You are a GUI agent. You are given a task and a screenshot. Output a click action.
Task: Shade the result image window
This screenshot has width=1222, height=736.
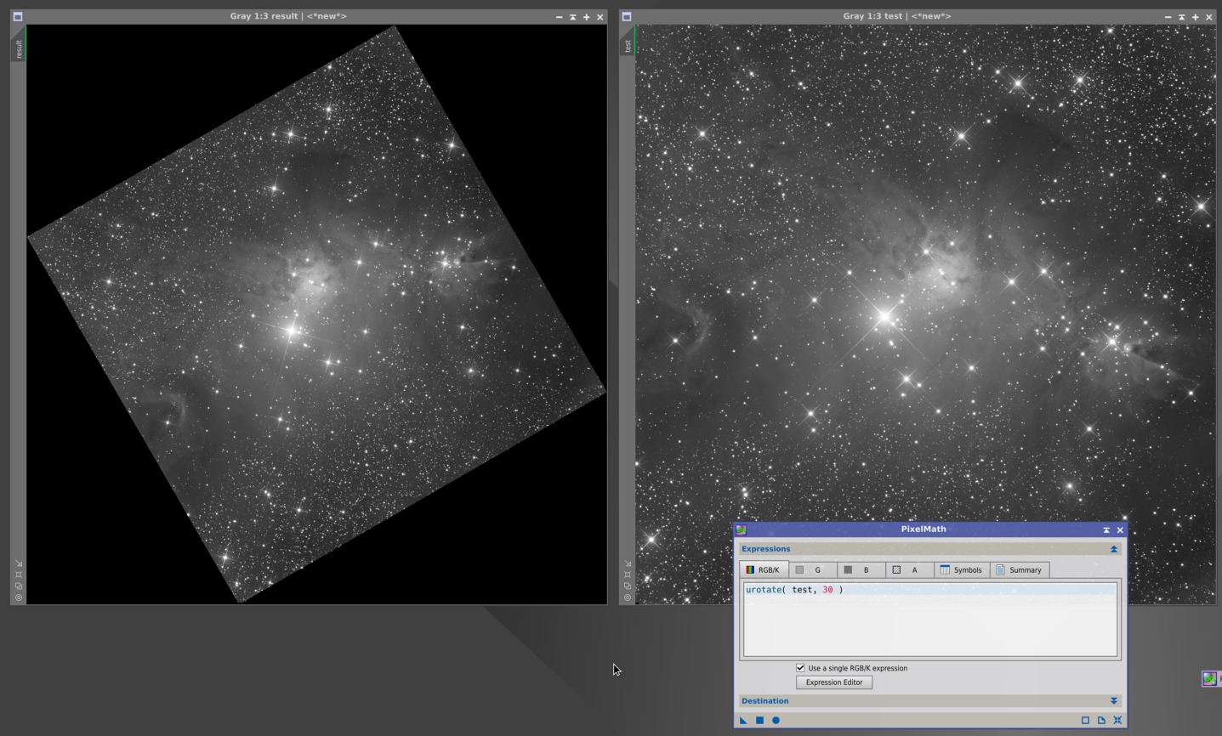573,17
